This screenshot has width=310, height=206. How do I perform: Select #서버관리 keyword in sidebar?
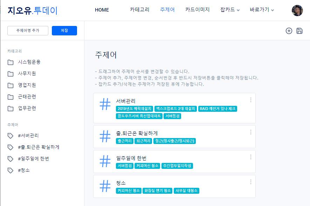(x=28, y=136)
